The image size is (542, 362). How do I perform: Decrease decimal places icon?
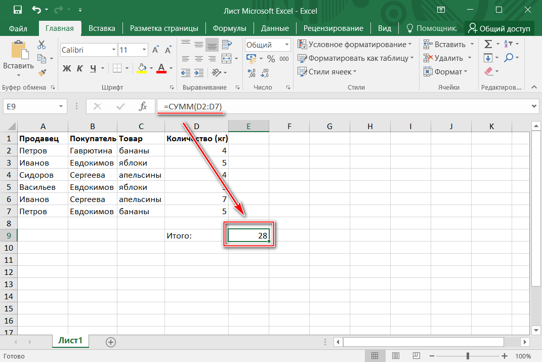click(x=265, y=72)
